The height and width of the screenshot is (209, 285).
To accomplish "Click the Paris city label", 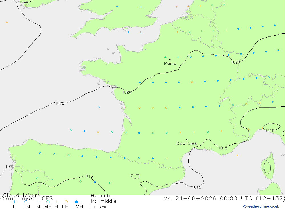I will [x=170, y=63].
